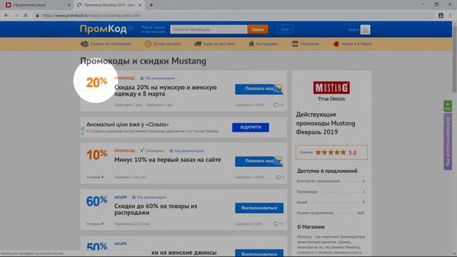Open the 'Минус 10% на первый заказ' title

click(x=168, y=160)
